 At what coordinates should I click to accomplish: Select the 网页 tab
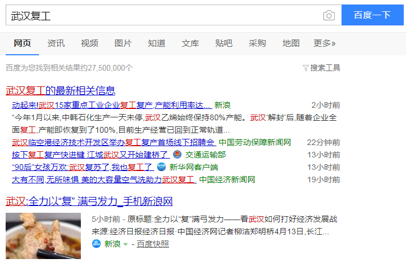(22, 43)
